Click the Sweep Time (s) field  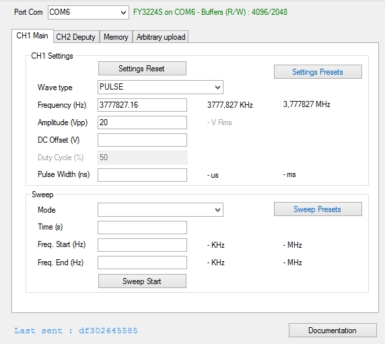pos(142,228)
